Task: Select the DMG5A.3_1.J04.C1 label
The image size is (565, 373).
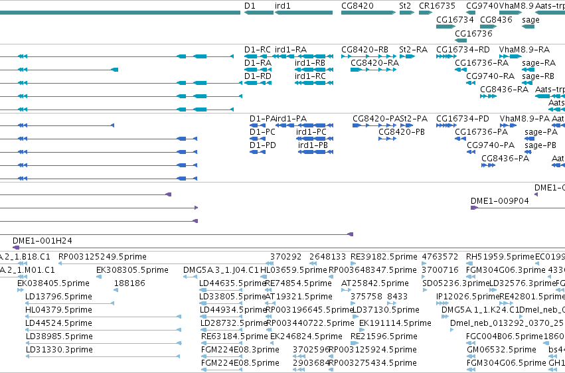Action: pos(220,270)
